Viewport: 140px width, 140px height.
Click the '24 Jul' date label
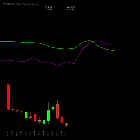tap(61, 134)
